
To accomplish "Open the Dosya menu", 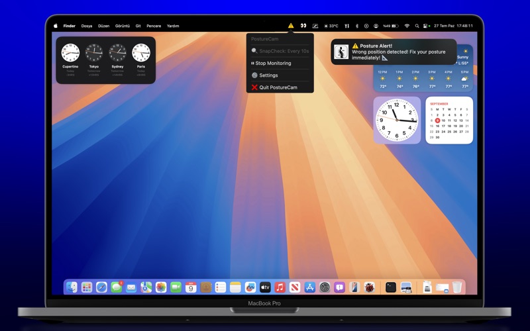I will (87, 26).
